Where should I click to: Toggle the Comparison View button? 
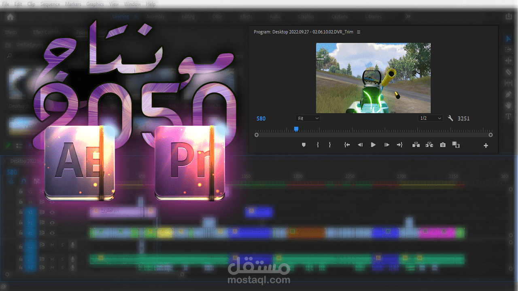tap(456, 145)
